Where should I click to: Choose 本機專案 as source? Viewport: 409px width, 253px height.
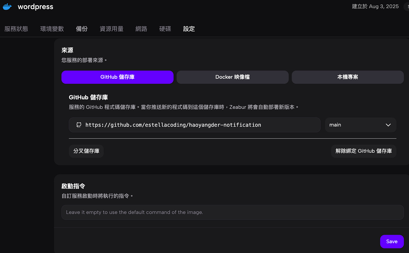tap(348, 77)
